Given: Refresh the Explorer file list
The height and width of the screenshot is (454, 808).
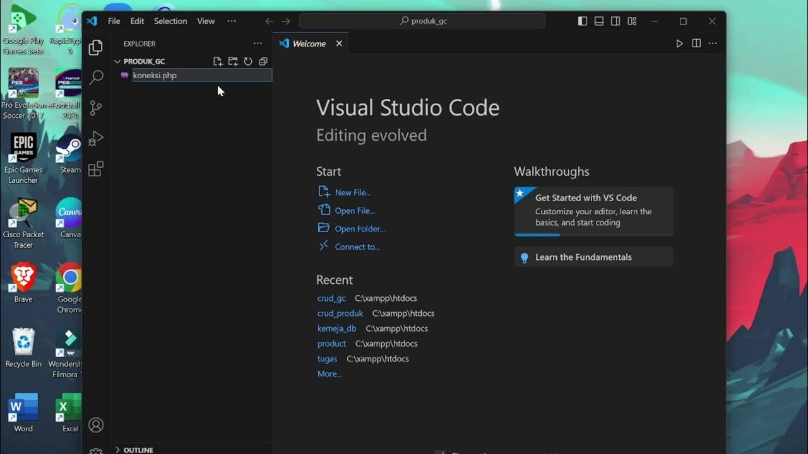Looking at the screenshot, I should pos(248,61).
